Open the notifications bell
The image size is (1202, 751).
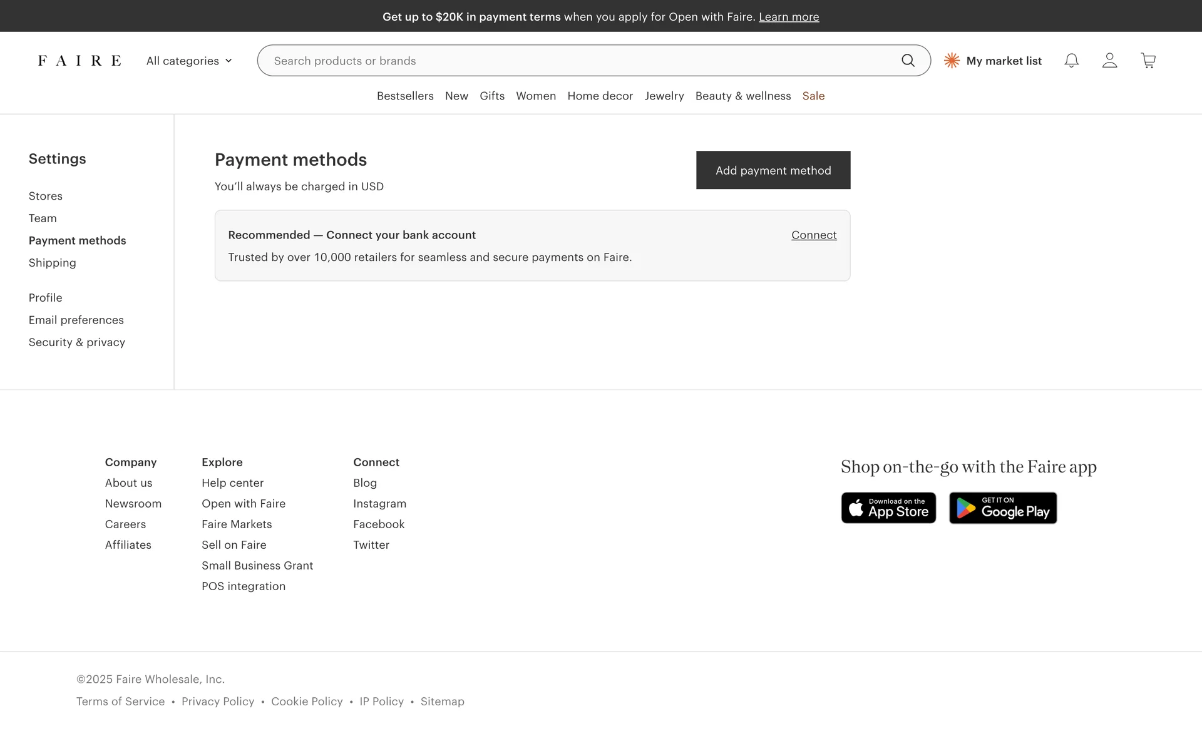tap(1071, 61)
